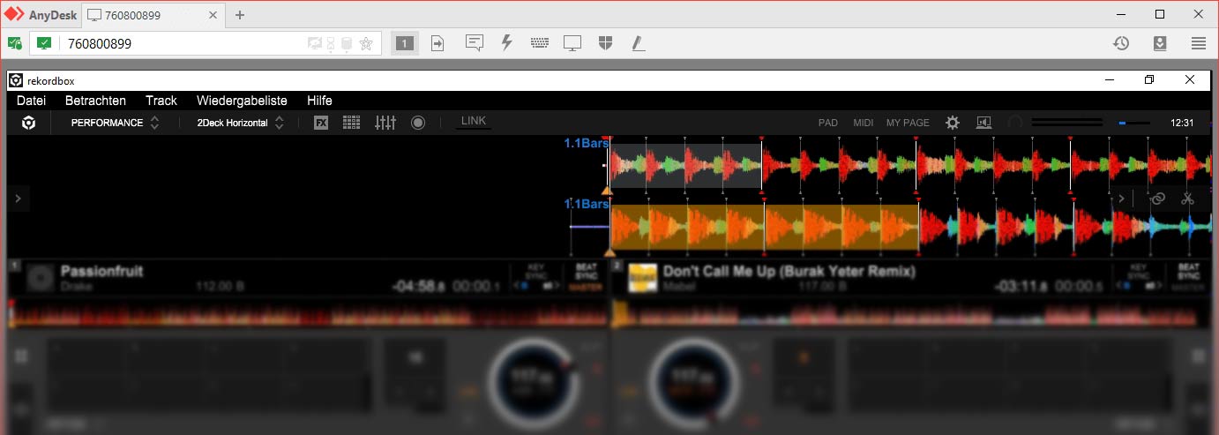This screenshot has height=435, width=1219.
Task: Click the MIDI button
Action: [x=863, y=123]
